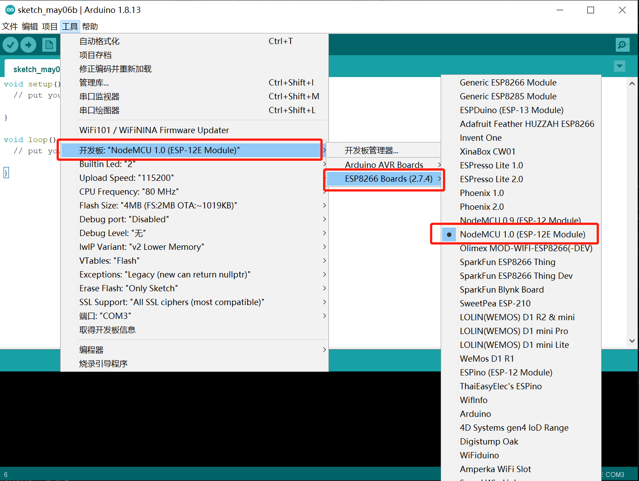Expand the SSL Support submenu
Image resolution: width=639 pixels, height=481 pixels.
point(194,302)
